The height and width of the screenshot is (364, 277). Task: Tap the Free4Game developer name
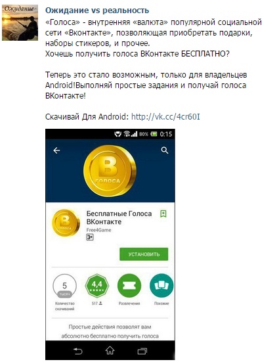[x=98, y=230]
